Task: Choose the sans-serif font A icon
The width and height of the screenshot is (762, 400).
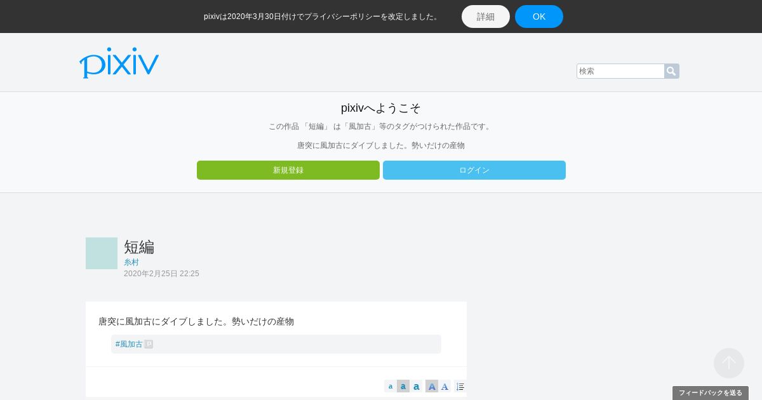Action: [x=432, y=386]
